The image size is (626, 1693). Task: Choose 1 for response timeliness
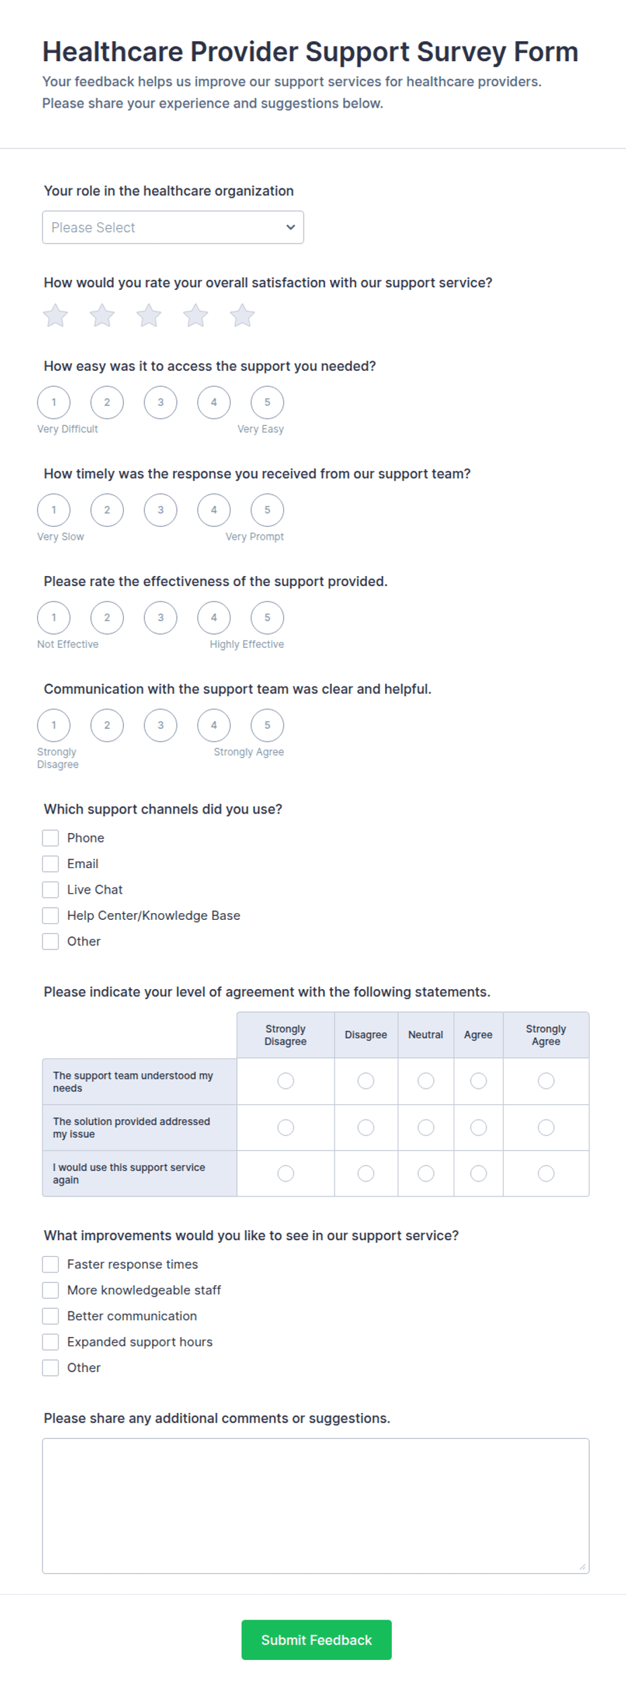(54, 510)
